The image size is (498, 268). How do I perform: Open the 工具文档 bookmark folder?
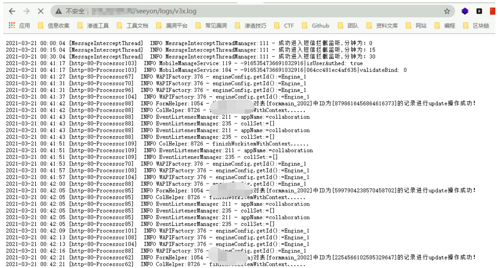click(x=133, y=26)
